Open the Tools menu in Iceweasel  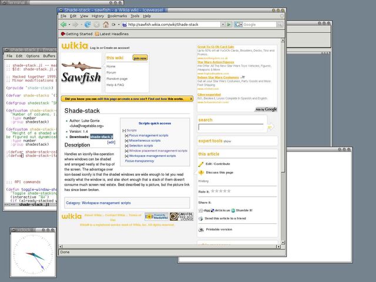coord(135,16)
